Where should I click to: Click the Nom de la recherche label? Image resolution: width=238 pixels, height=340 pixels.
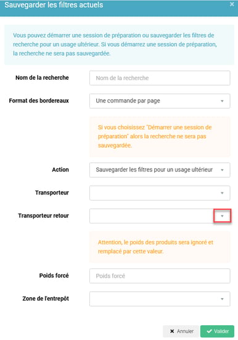click(x=42, y=78)
